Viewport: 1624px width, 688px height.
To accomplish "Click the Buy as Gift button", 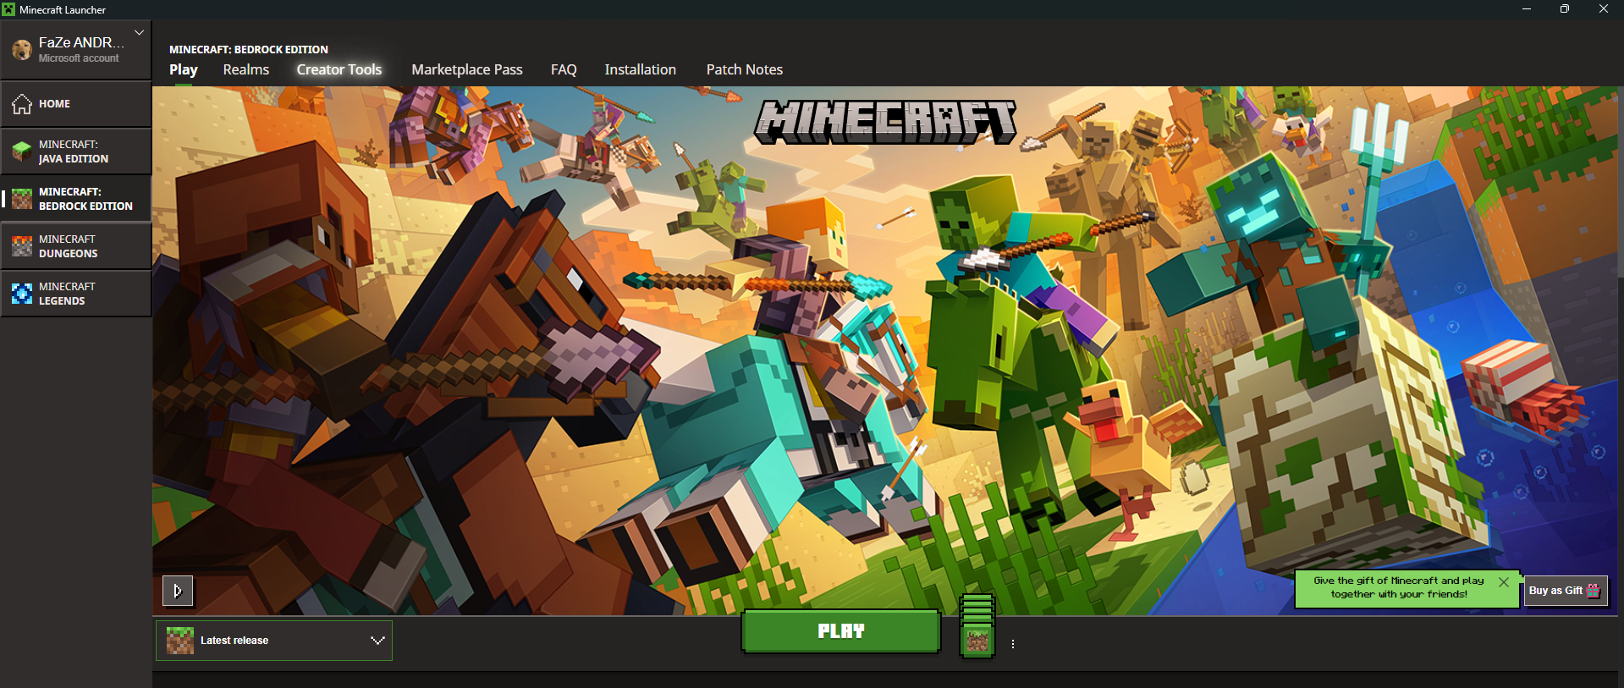I will pos(1565,591).
